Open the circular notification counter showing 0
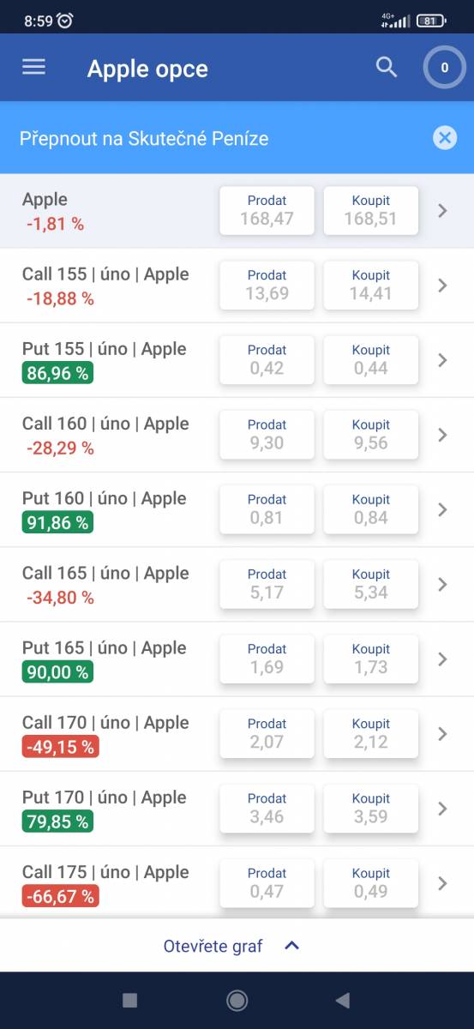The image size is (474, 1029). [x=444, y=68]
